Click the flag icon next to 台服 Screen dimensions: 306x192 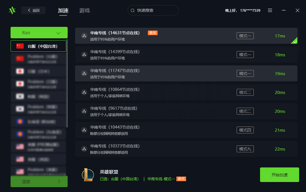(x=20, y=46)
